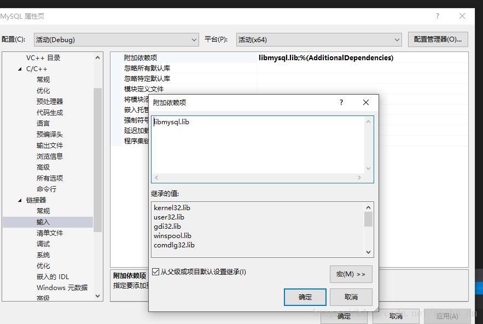The height and width of the screenshot is (324, 483).
Task: Select 浏览信息 in the tree
Action: click(50, 157)
